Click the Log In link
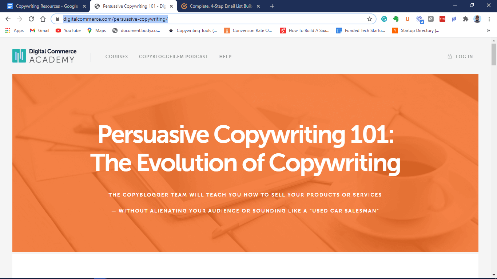The image size is (497, 279). coord(460,56)
